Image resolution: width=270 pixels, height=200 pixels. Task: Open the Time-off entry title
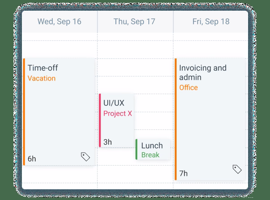(x=42, y=68)
